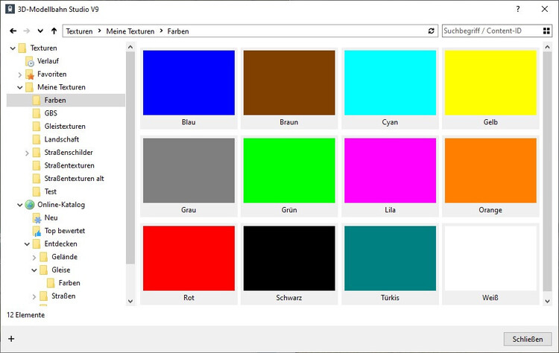Pick the Blau color texture
This screenshot has width=559, height=353.
189,83
